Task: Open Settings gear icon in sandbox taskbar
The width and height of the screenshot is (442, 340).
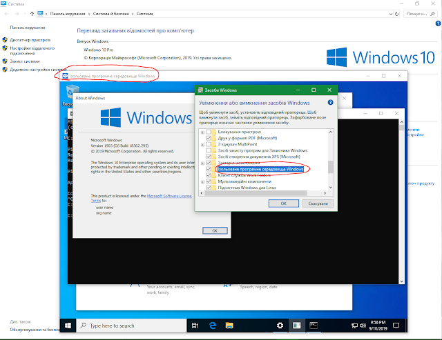Action: click(280, 326)
